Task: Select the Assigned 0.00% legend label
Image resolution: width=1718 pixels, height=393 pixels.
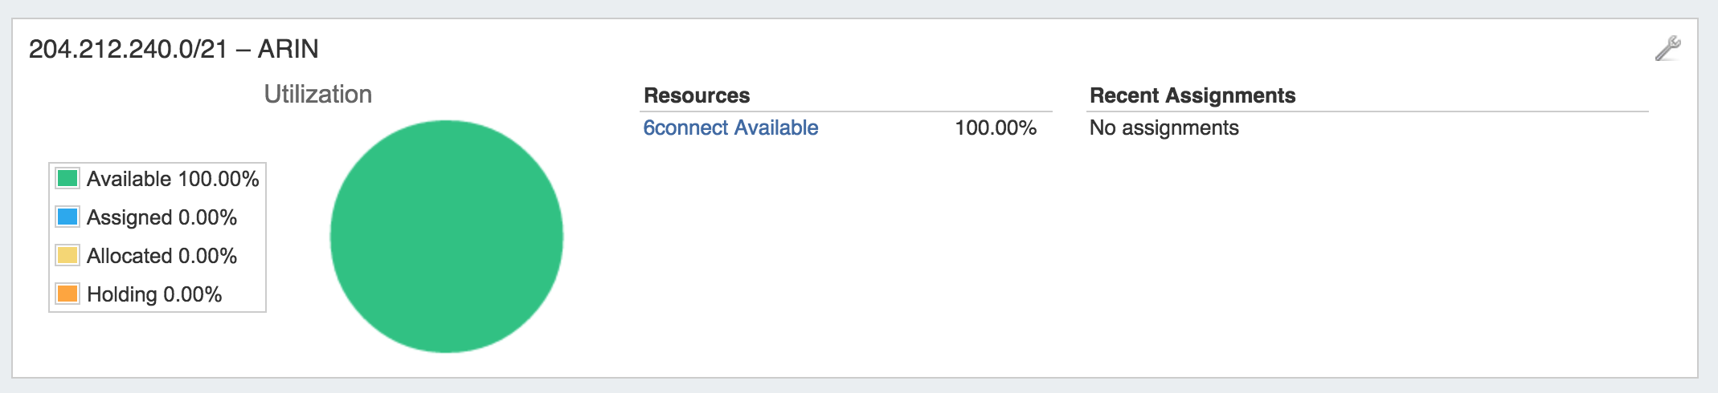Action: [x=162, y=217]
